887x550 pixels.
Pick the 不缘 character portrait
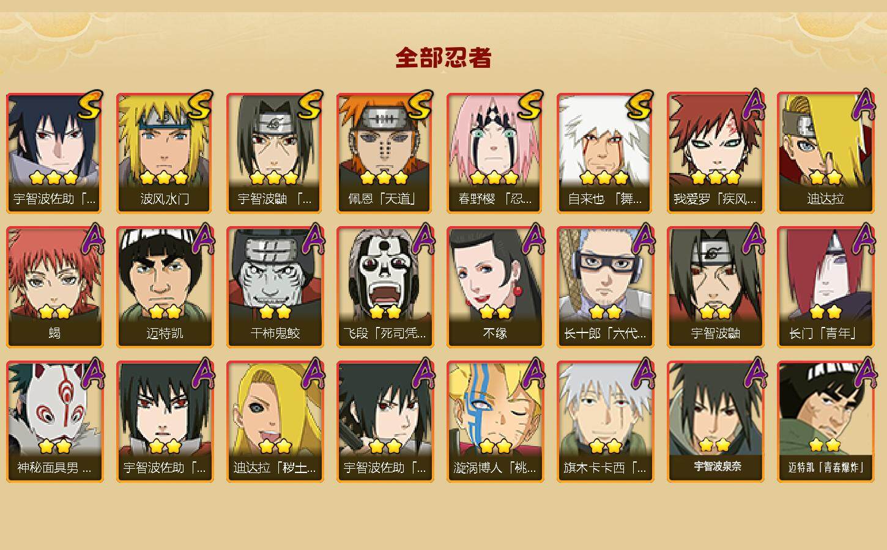click(495, 287)
